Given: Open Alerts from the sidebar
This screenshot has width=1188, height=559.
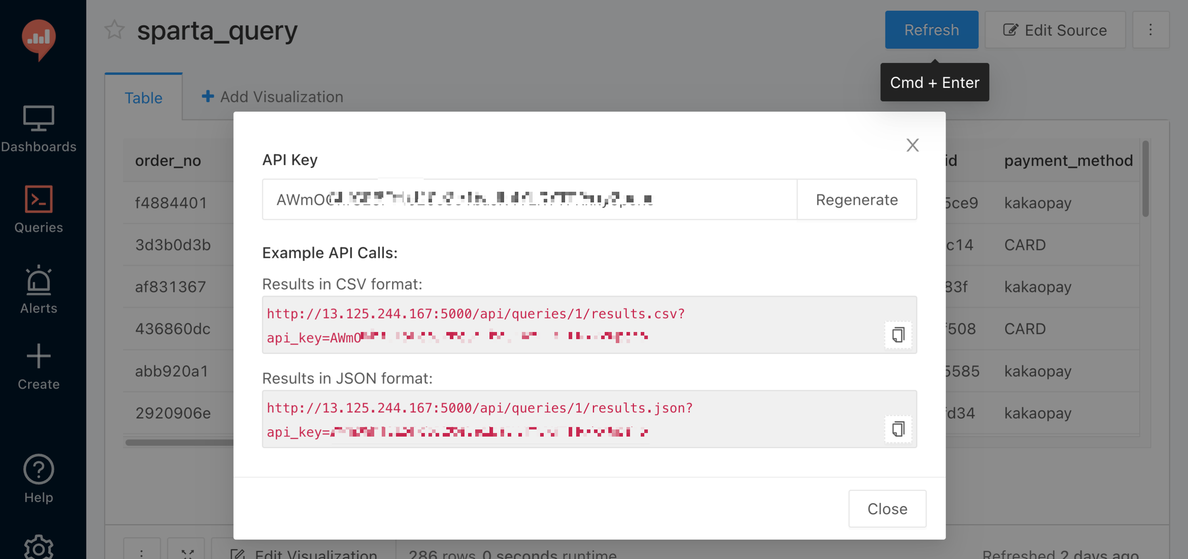Looking at the screenshot, I should point(39,289).
